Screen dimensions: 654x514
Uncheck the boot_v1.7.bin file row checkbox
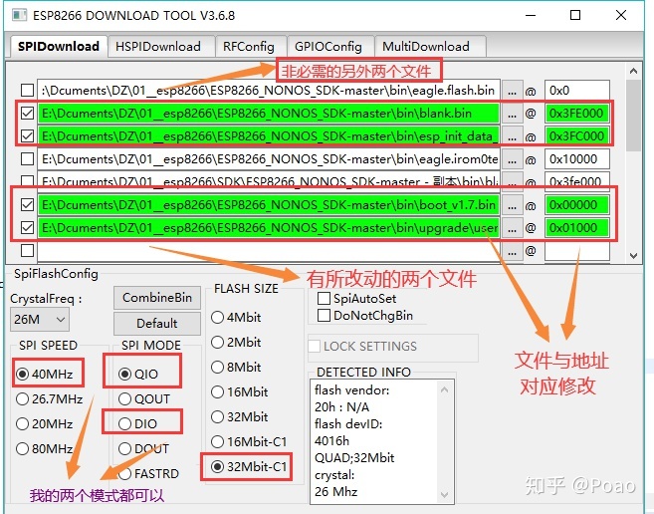28,204
